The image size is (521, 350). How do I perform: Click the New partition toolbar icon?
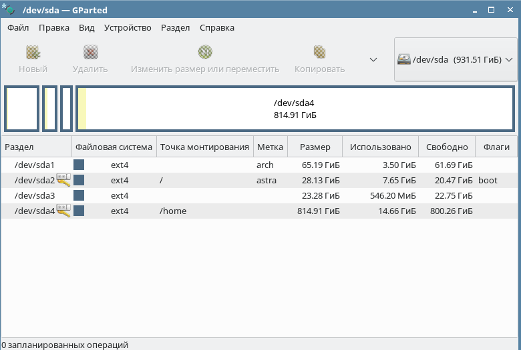click(x=33, y=53)
